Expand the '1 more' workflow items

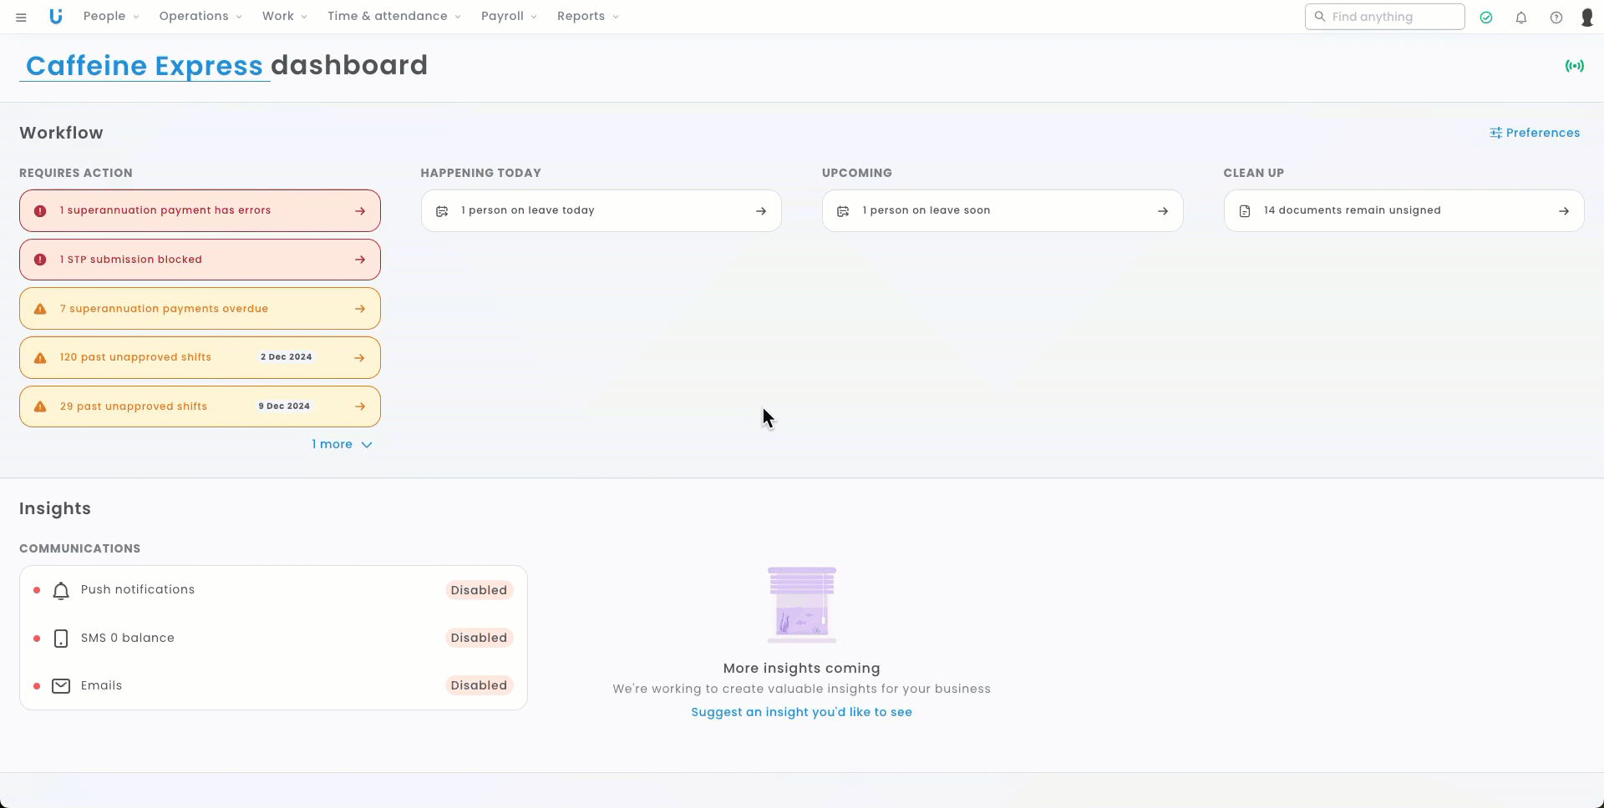point(342,445)
